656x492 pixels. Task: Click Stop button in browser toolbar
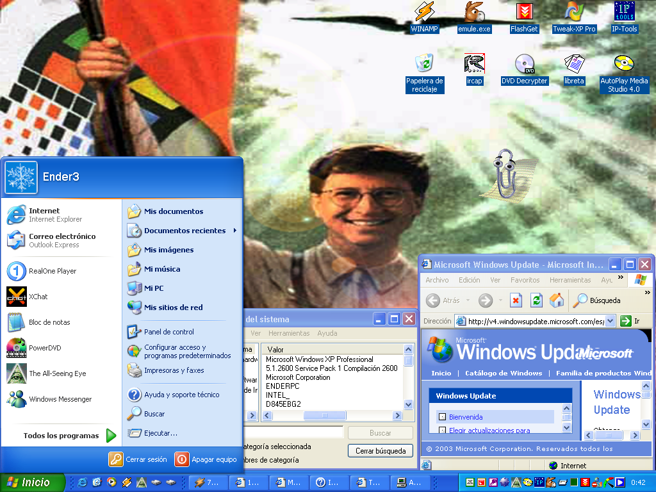[516, 300]
